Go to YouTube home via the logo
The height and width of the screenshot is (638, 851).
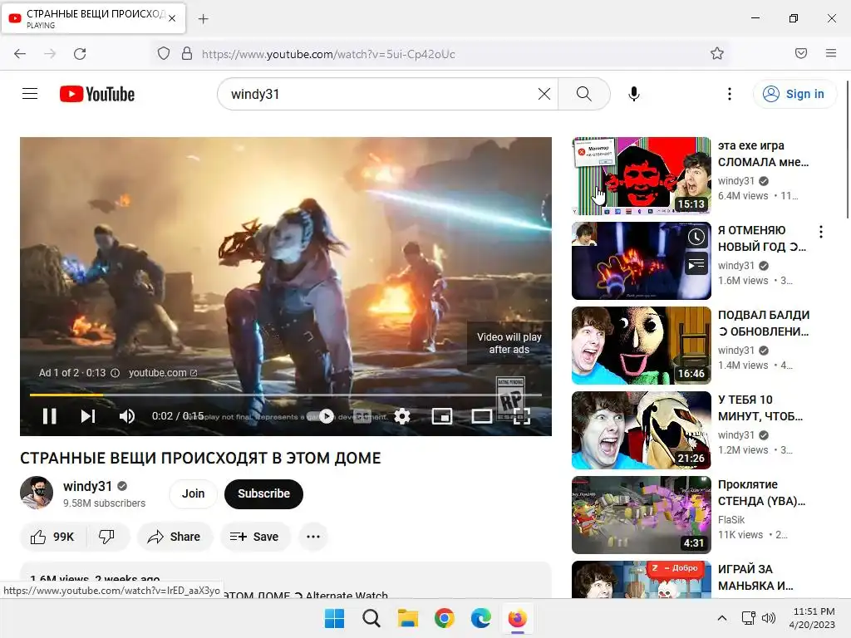(x=97, y=94)
